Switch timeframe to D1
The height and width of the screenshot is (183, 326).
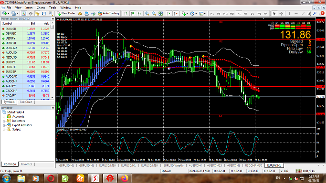252,13
